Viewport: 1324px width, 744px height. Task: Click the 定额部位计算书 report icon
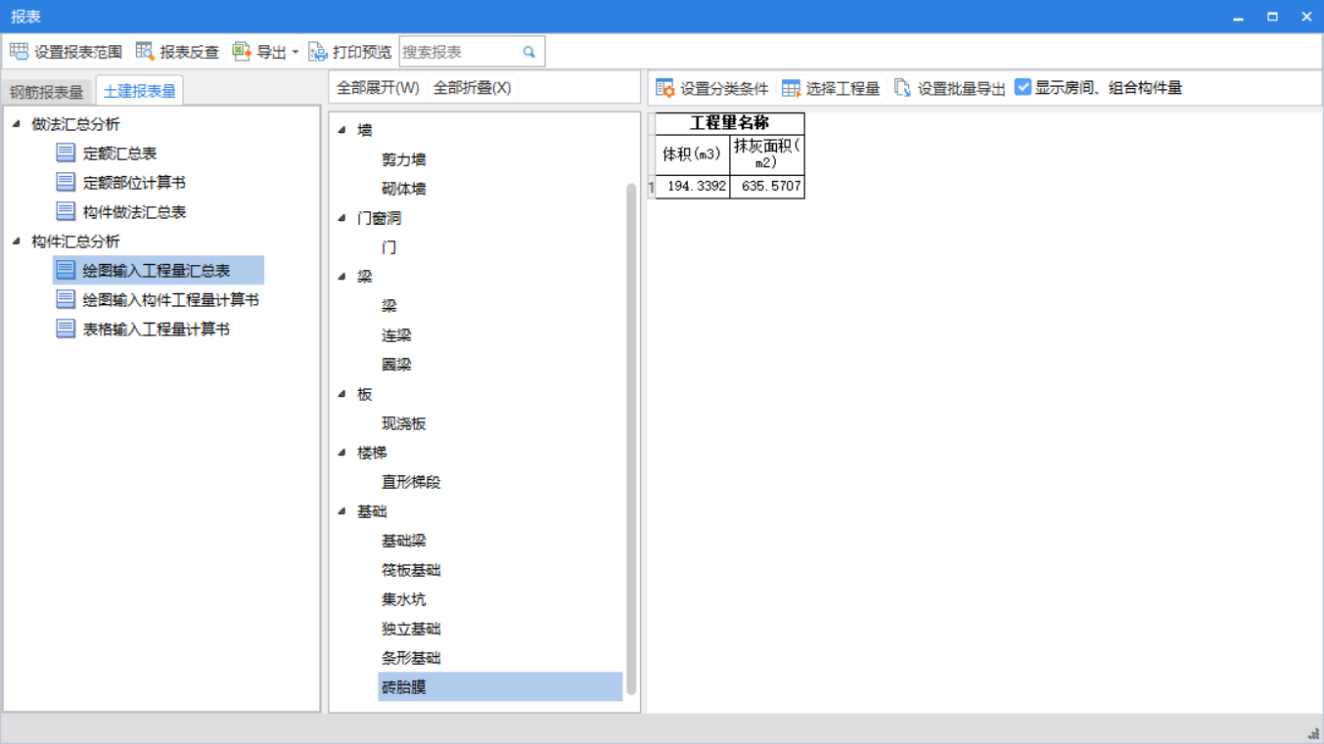click(66, 182)
